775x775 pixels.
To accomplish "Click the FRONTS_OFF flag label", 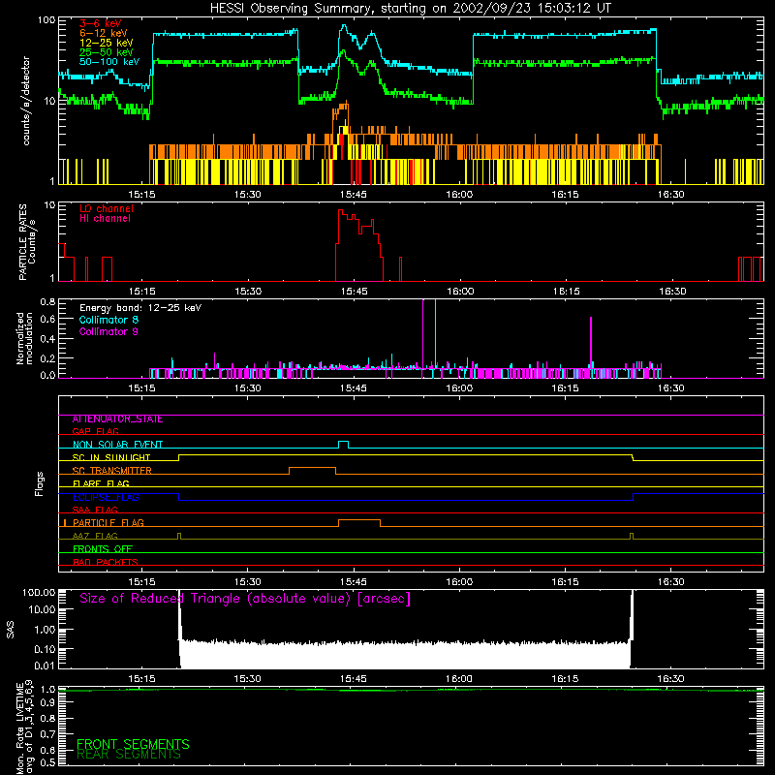I will (103, 549).
